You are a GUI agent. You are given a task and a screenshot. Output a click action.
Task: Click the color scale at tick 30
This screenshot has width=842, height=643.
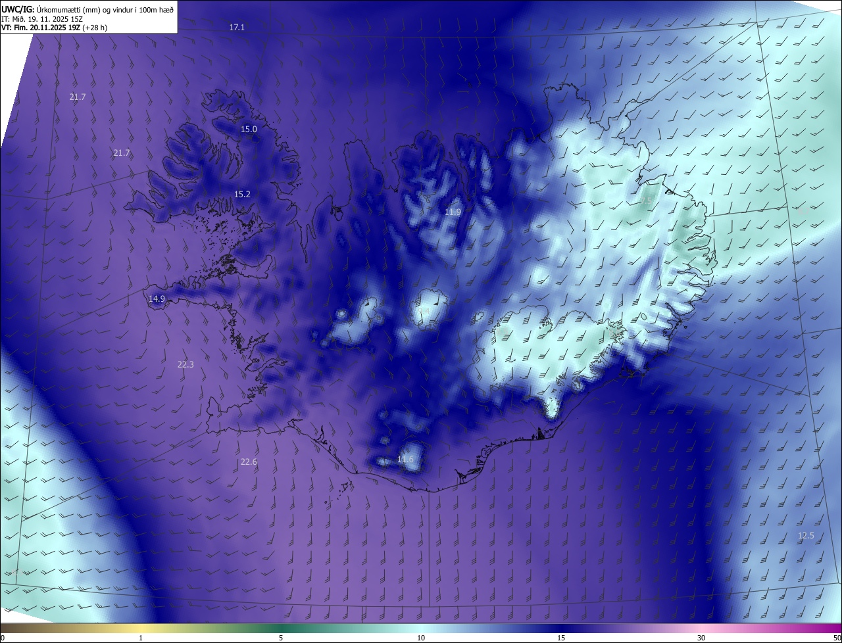point(701,638)
